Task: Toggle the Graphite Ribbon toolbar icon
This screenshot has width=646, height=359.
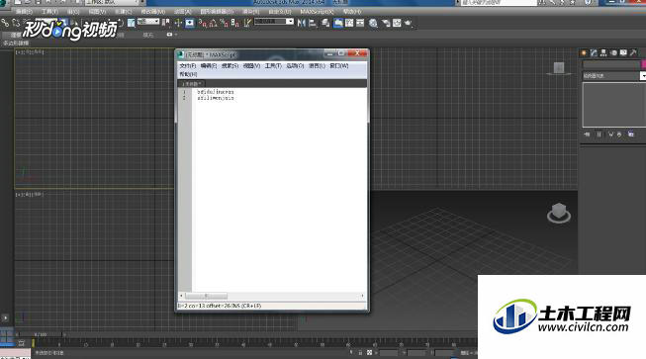Action: (337, 23)
